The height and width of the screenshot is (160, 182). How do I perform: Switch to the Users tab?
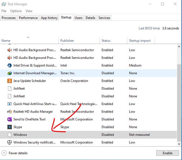click(x=79, y=18)
